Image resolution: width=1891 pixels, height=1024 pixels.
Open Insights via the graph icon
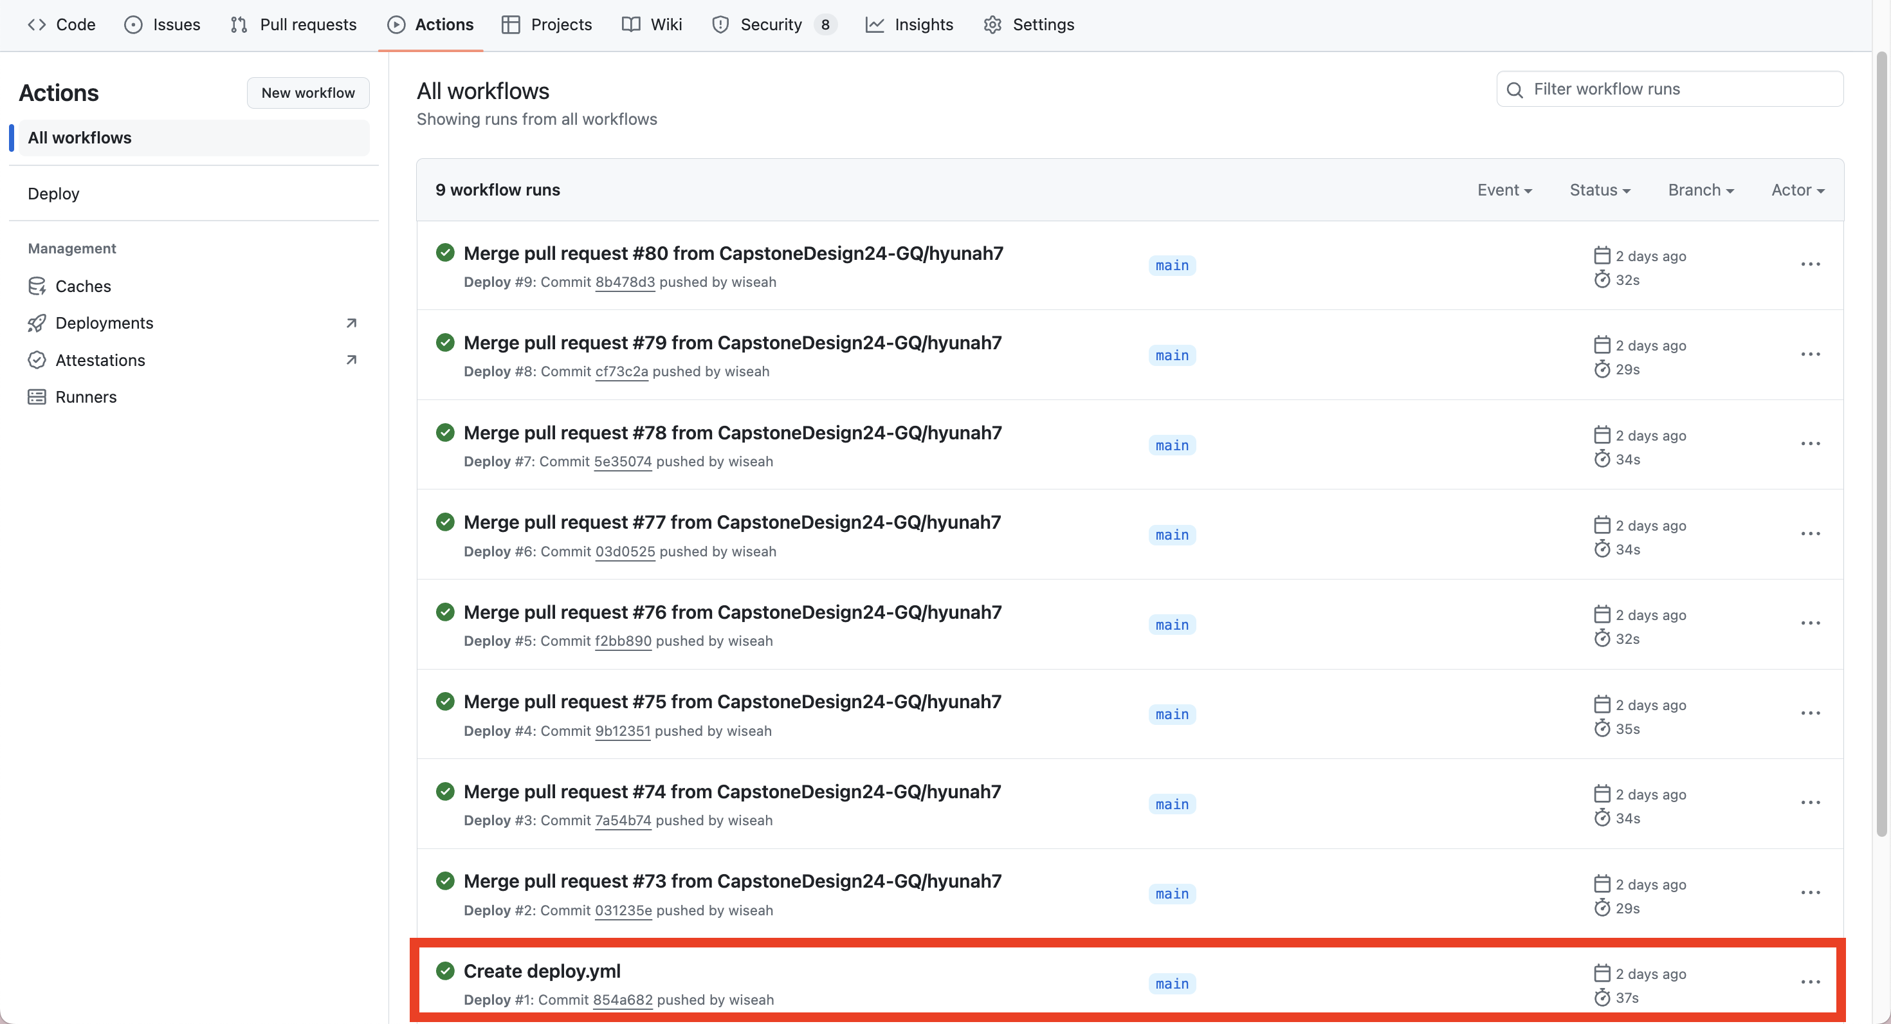[875, 24]
